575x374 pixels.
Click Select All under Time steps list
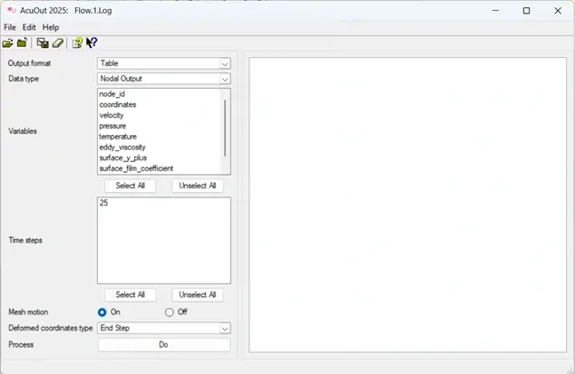pyautogui.click(x=131, y=295)
